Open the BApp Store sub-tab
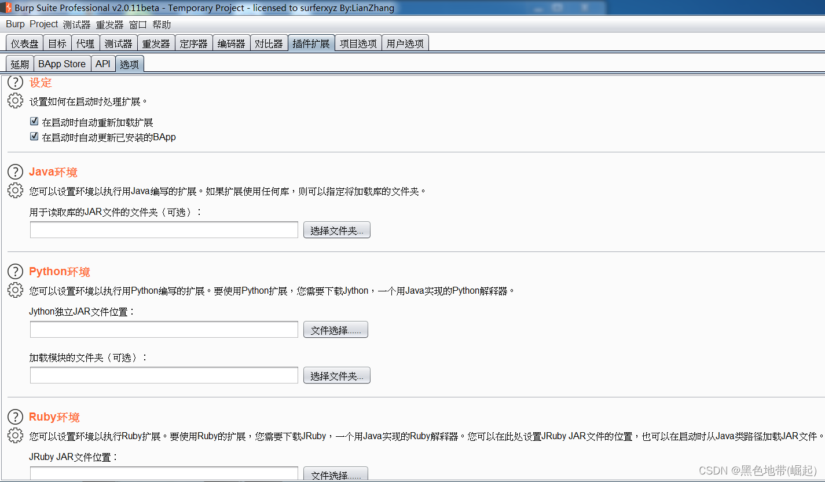Viewport: 825px width, 482px height. point(62,64)
